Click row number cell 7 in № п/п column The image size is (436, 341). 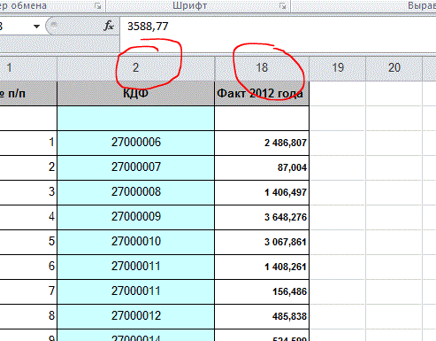(x=28, y=291)
